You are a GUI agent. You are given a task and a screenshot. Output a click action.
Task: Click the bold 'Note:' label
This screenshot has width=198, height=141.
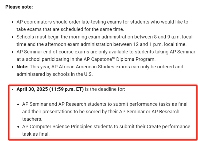point(23,67)
